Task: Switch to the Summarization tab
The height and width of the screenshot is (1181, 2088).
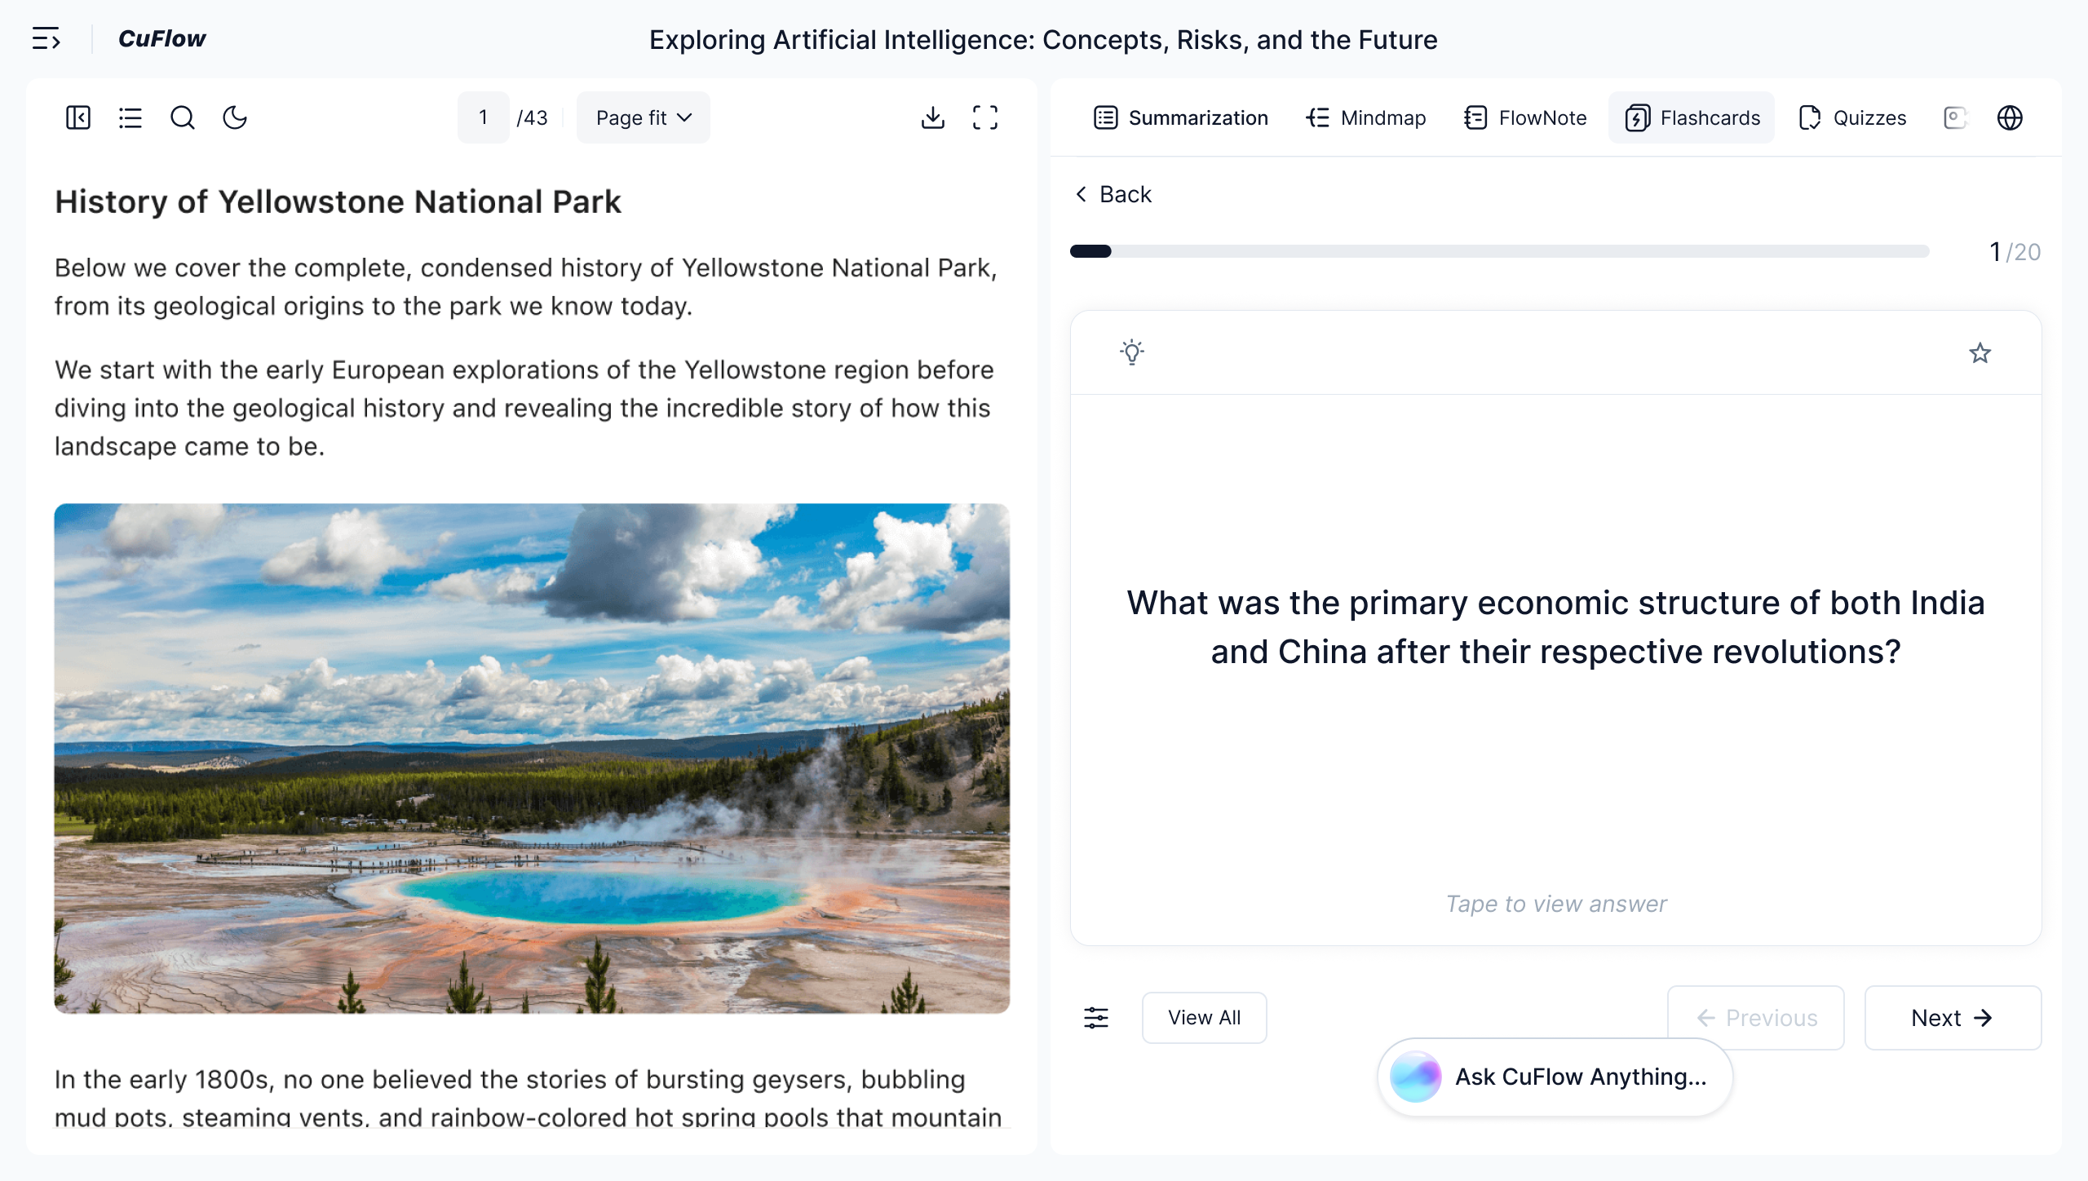Action: pos(1181,117)
